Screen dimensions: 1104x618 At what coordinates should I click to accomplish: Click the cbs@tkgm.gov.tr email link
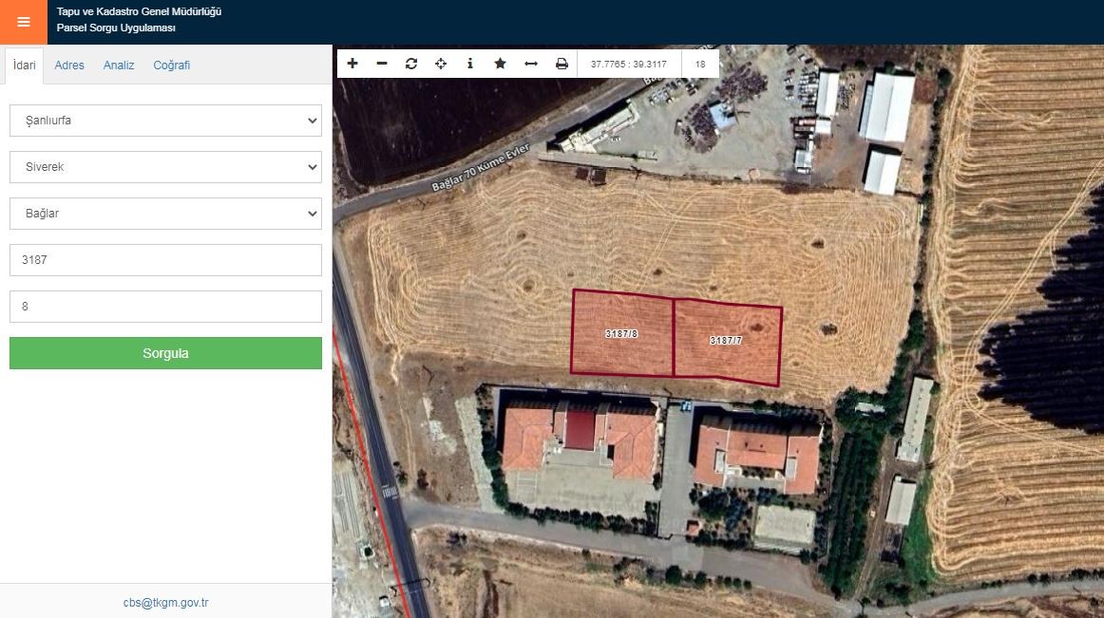click(x=165, y=602)
